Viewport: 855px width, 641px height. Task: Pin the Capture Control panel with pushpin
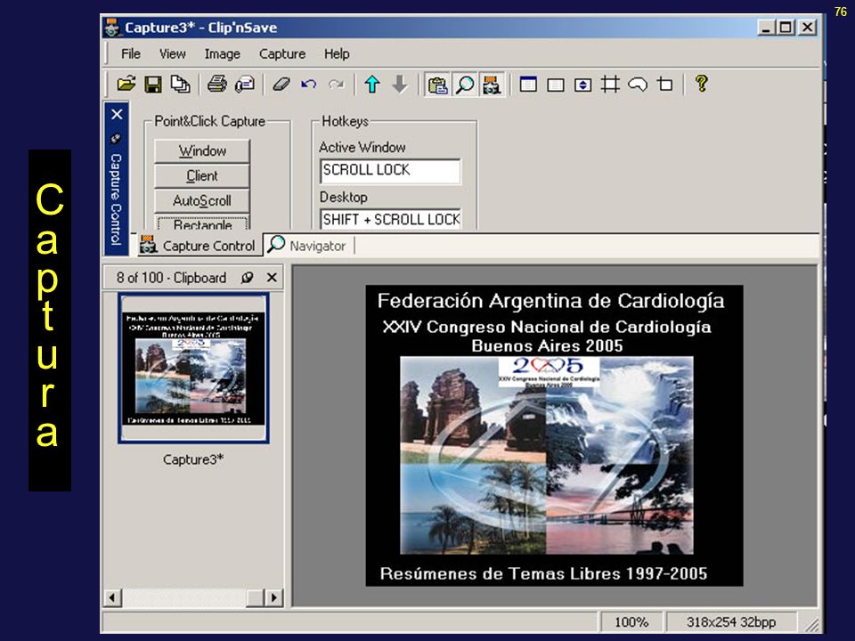pos(116,138)
